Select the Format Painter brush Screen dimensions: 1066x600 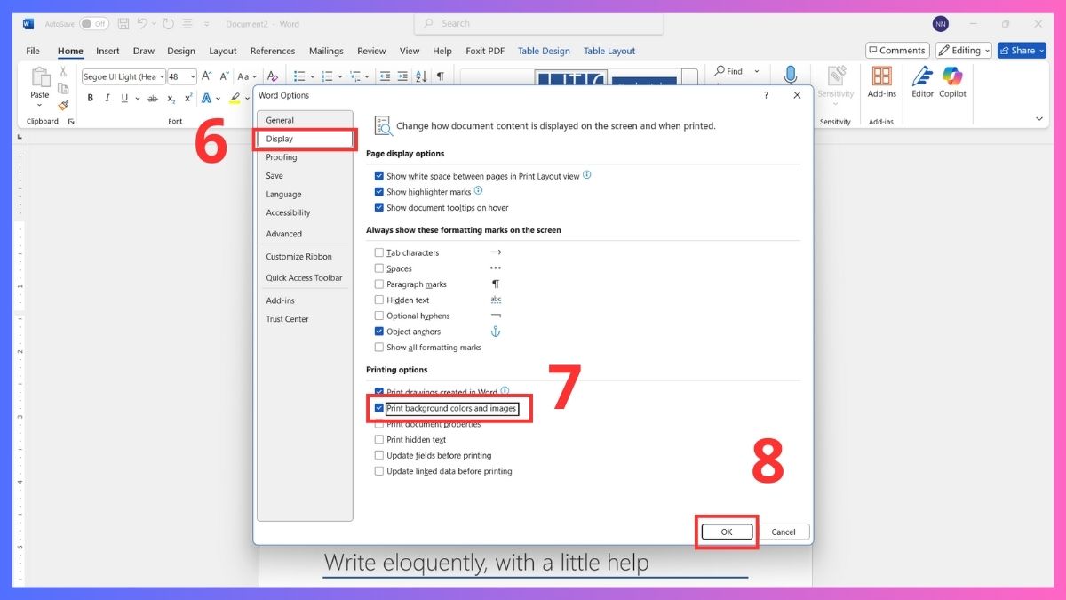coord(63,105)
